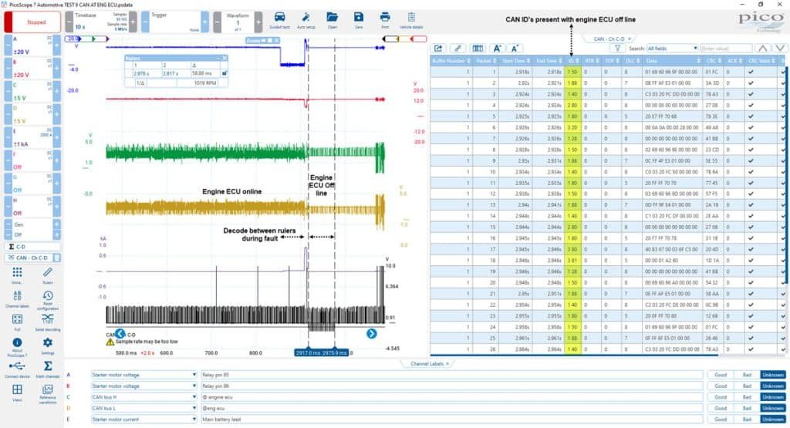Image resolution: width=790 pixels, height=428 pixels.
Task: Open Channel labels from the sidebar
Action: coord(17,298)
